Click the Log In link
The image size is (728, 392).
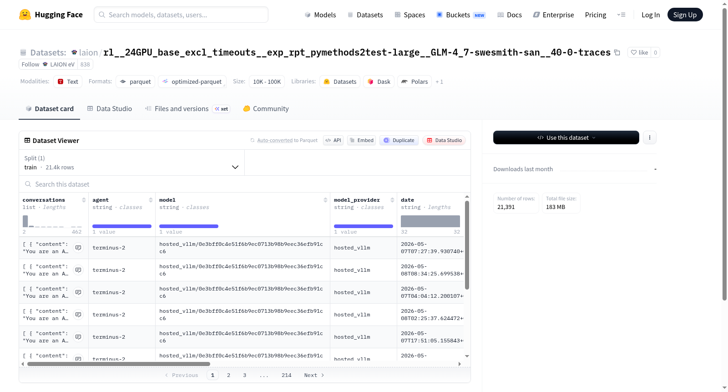coord(651,15)
